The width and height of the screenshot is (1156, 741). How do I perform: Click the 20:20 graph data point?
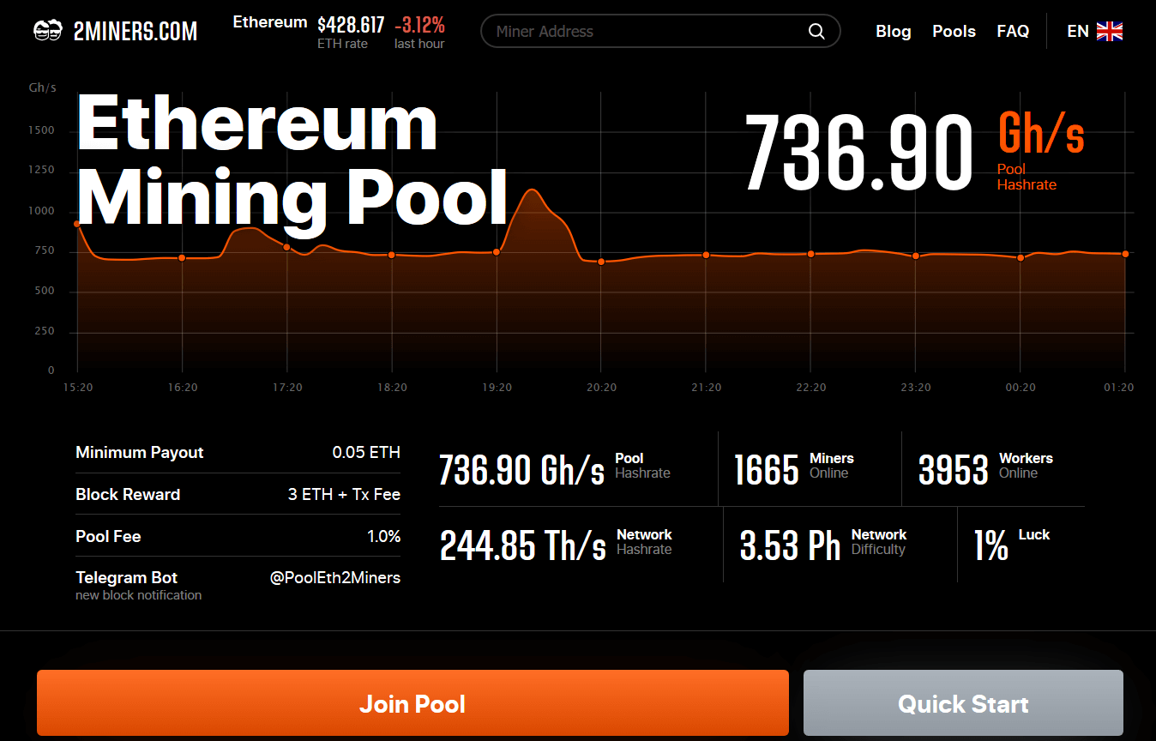click(x=601, y=262)
